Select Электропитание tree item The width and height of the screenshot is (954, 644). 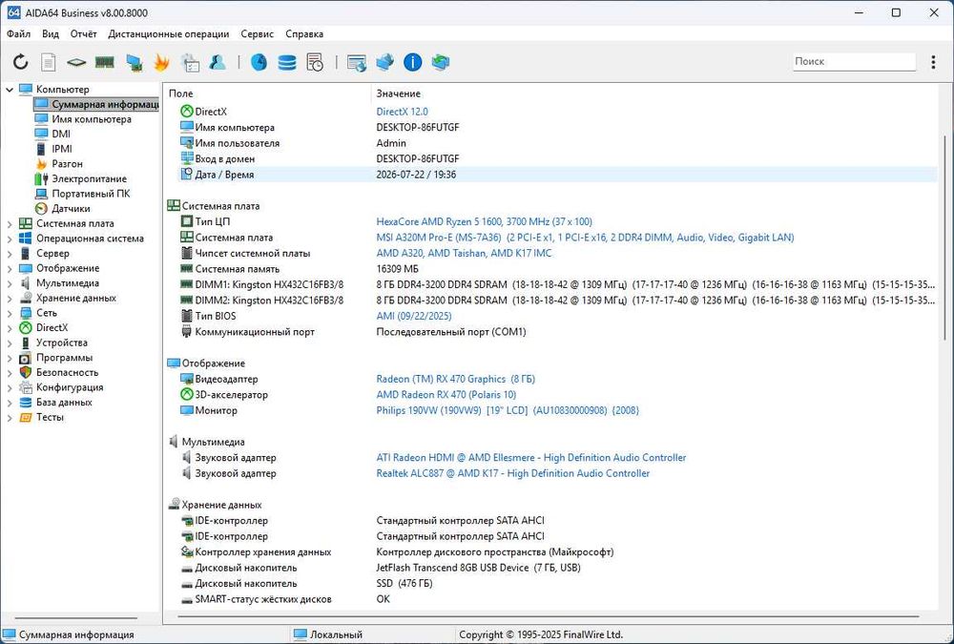[89, 179]
